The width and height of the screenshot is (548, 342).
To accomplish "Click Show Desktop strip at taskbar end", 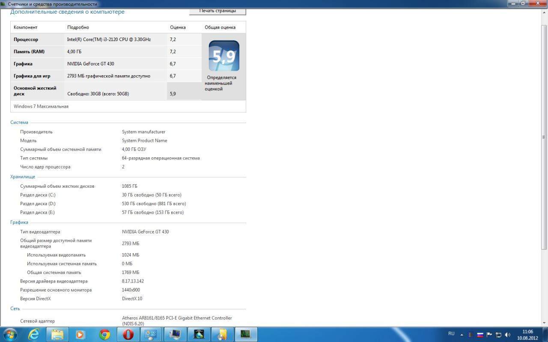I will click(545, 334).
